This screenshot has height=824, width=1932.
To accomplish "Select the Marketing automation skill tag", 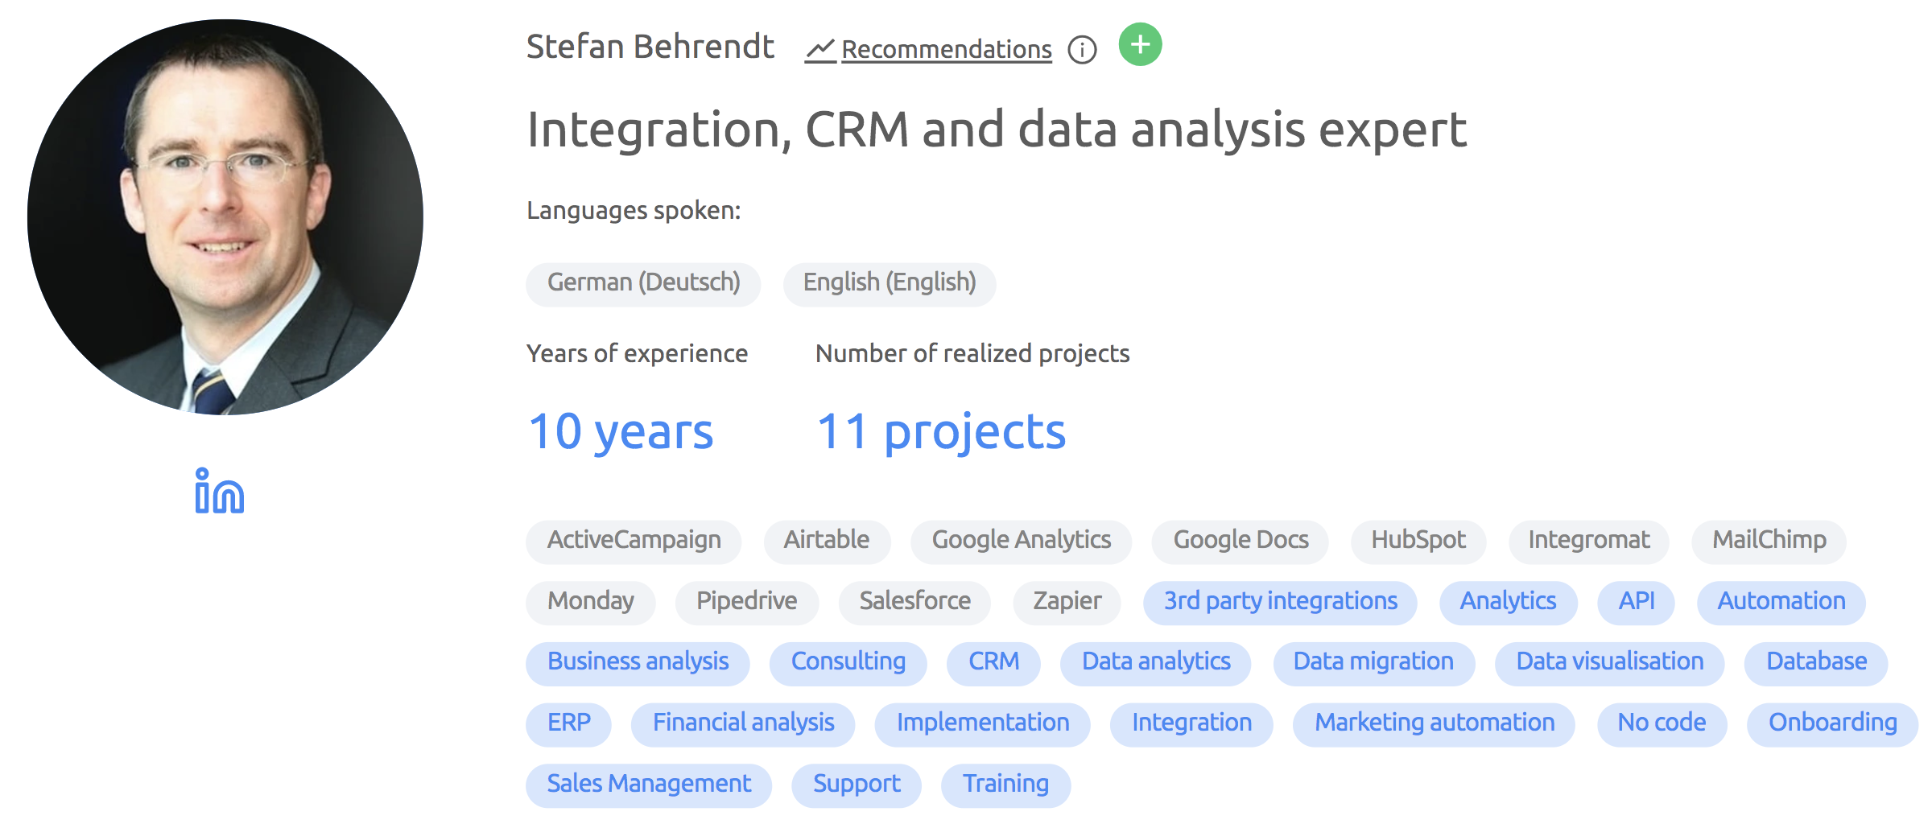I will point(1435,723).
